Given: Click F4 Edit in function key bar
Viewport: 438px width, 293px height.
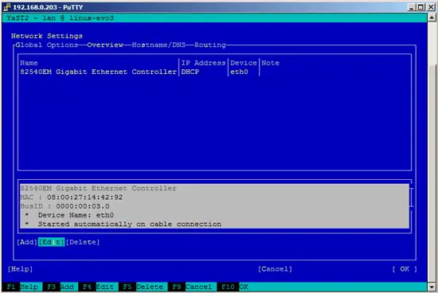Looking at the screenshot, I should click(x=98, y=287).
